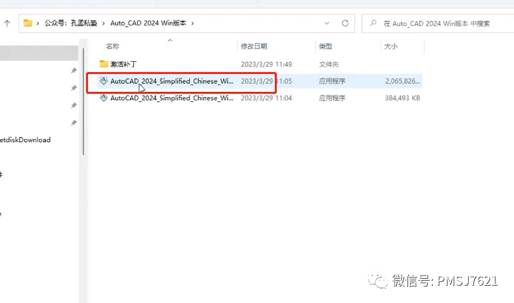This screenshot has height=303, width=514.
Task: Open the etdiskDownload navigation pane item
Action: coord(26,140)
